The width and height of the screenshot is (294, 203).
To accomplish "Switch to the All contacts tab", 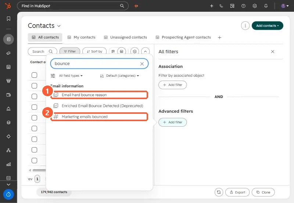I will pos(45,37).
